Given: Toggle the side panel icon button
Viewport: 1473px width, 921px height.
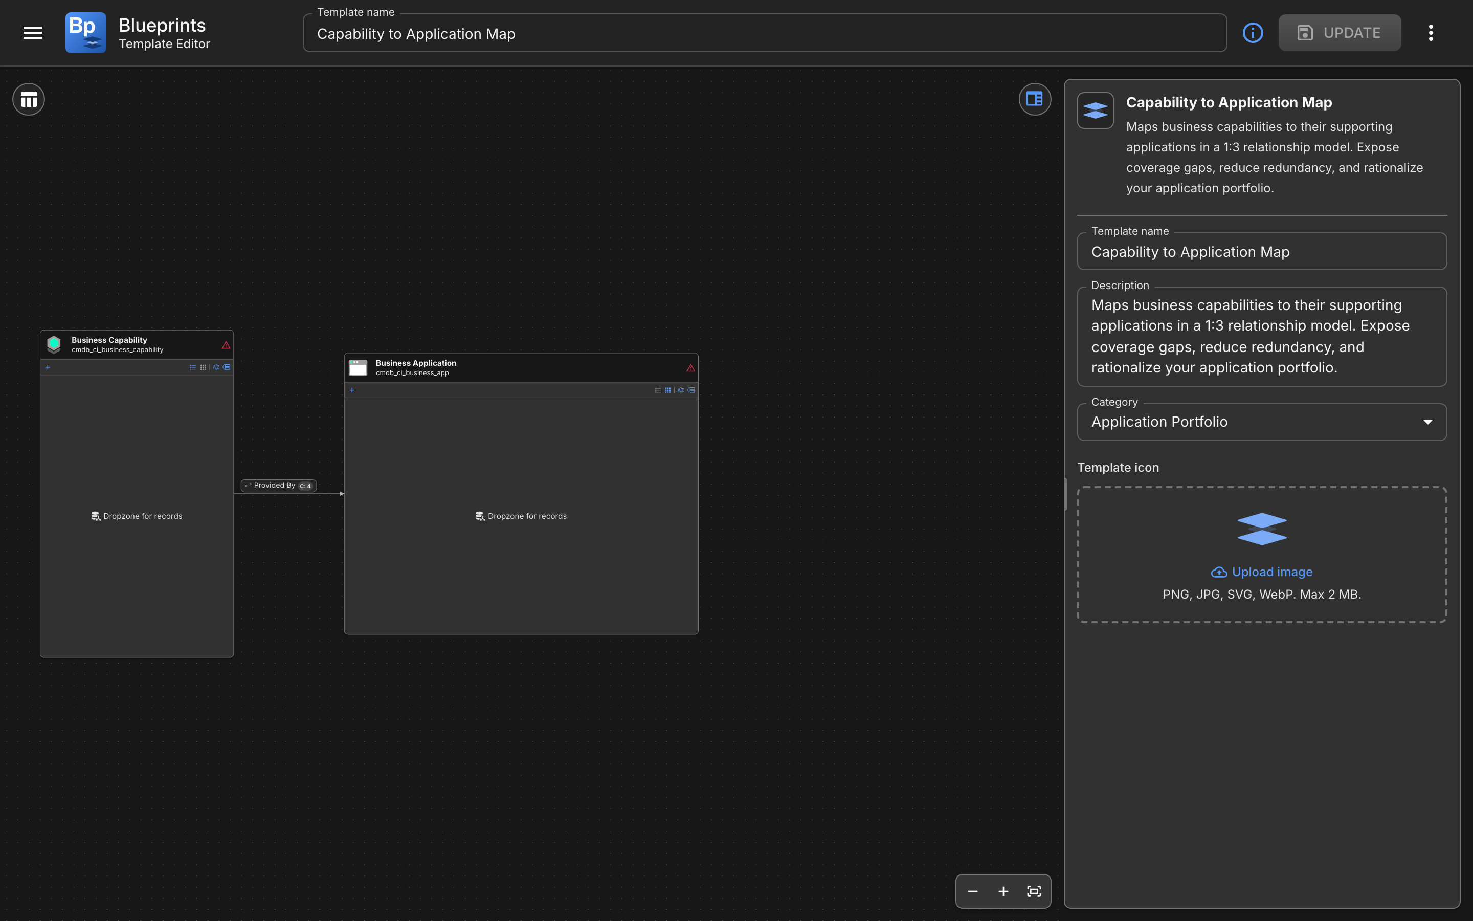Looking at the screenshot, I should point(1035,99).
